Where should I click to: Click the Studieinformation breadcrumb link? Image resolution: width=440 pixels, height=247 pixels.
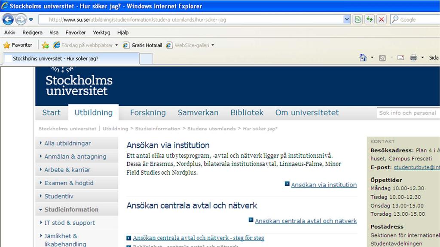point(158,129)
